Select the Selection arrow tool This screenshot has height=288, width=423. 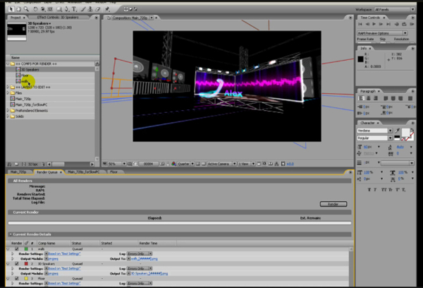pyautogui.click(x=11, y=9)
